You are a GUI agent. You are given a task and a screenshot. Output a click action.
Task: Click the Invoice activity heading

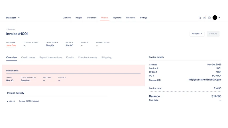[16, 93]
